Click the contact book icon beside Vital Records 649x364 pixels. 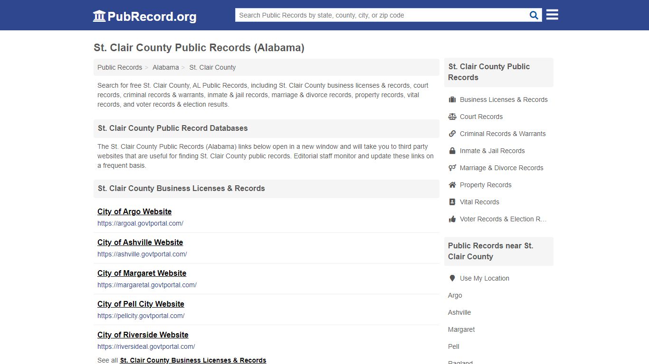coord(452,202)
